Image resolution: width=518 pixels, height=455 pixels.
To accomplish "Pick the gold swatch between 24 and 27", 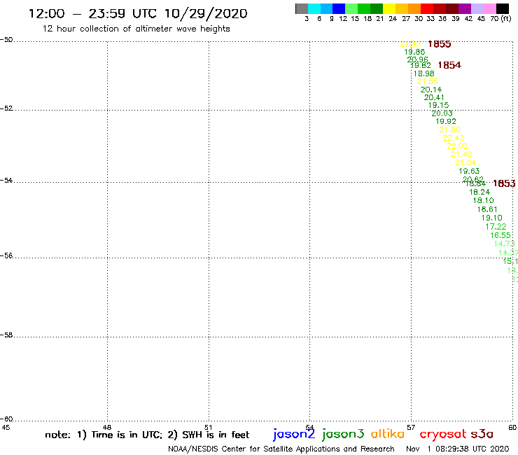I will (x=402, y=8).
